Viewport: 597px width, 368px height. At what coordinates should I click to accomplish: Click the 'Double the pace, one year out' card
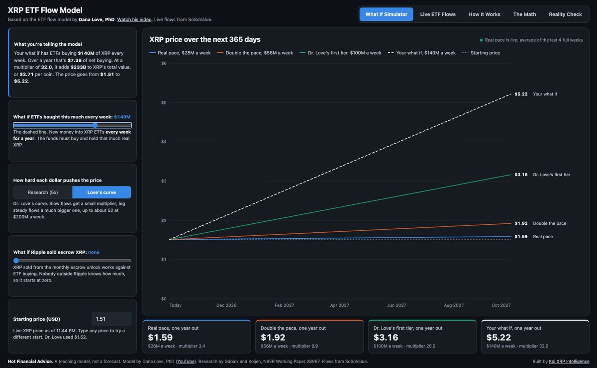pos(309,336)
